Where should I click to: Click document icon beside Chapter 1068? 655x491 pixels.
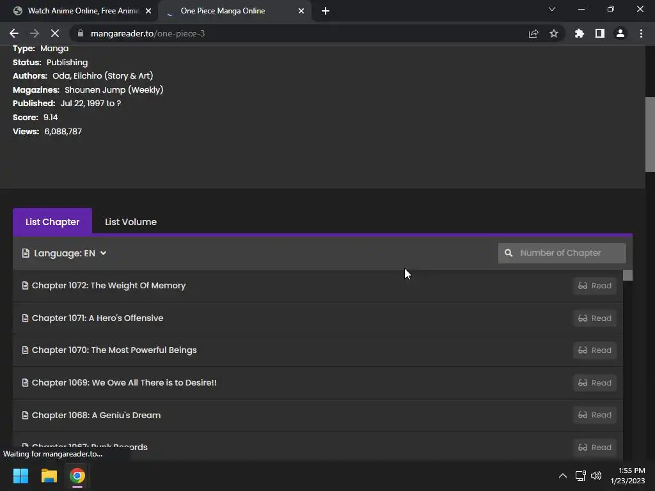point(25,415)
